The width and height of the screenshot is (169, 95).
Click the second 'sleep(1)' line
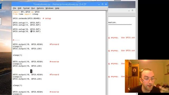pos(17,85)
